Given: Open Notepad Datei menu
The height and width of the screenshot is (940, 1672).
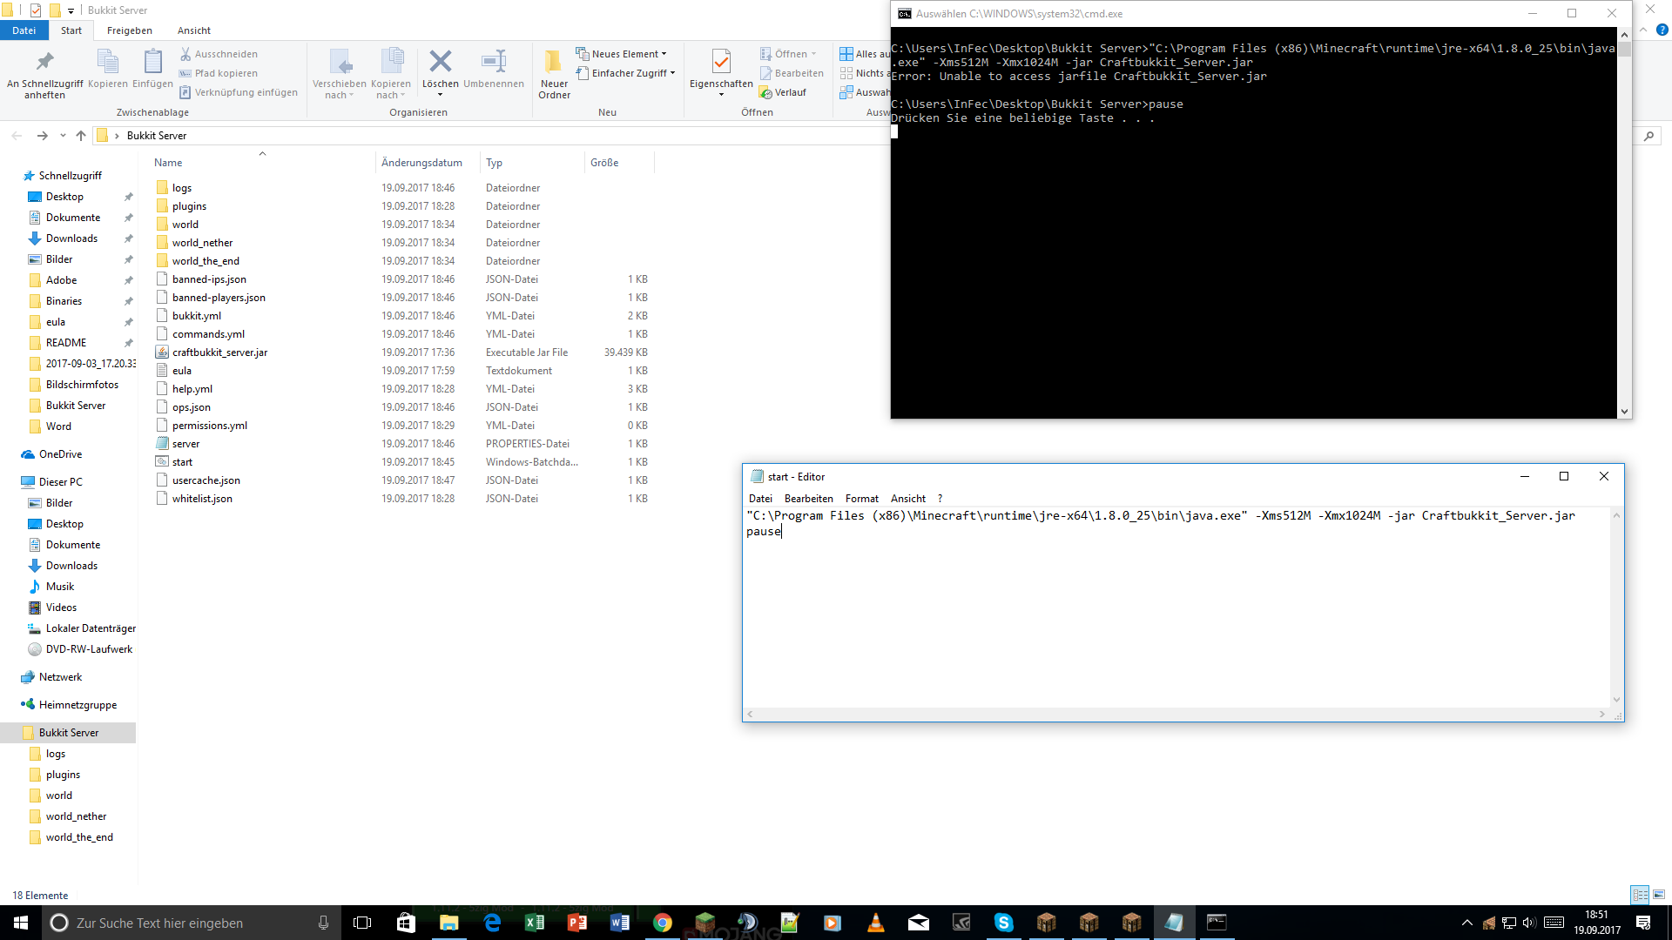Looking at the screenshot, I should click(x=760, y=499).
